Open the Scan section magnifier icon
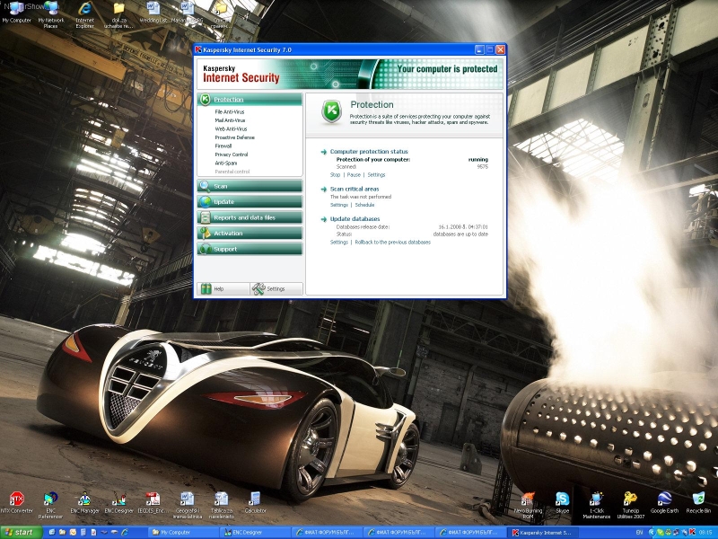 [206, 186]
